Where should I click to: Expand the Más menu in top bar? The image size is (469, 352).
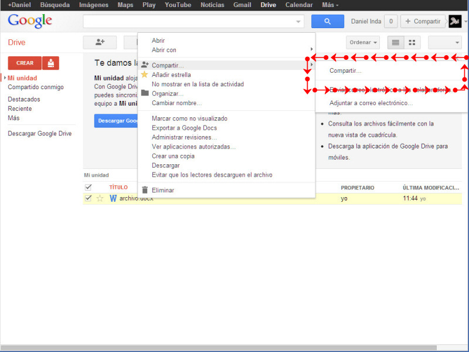coord(330,5)
